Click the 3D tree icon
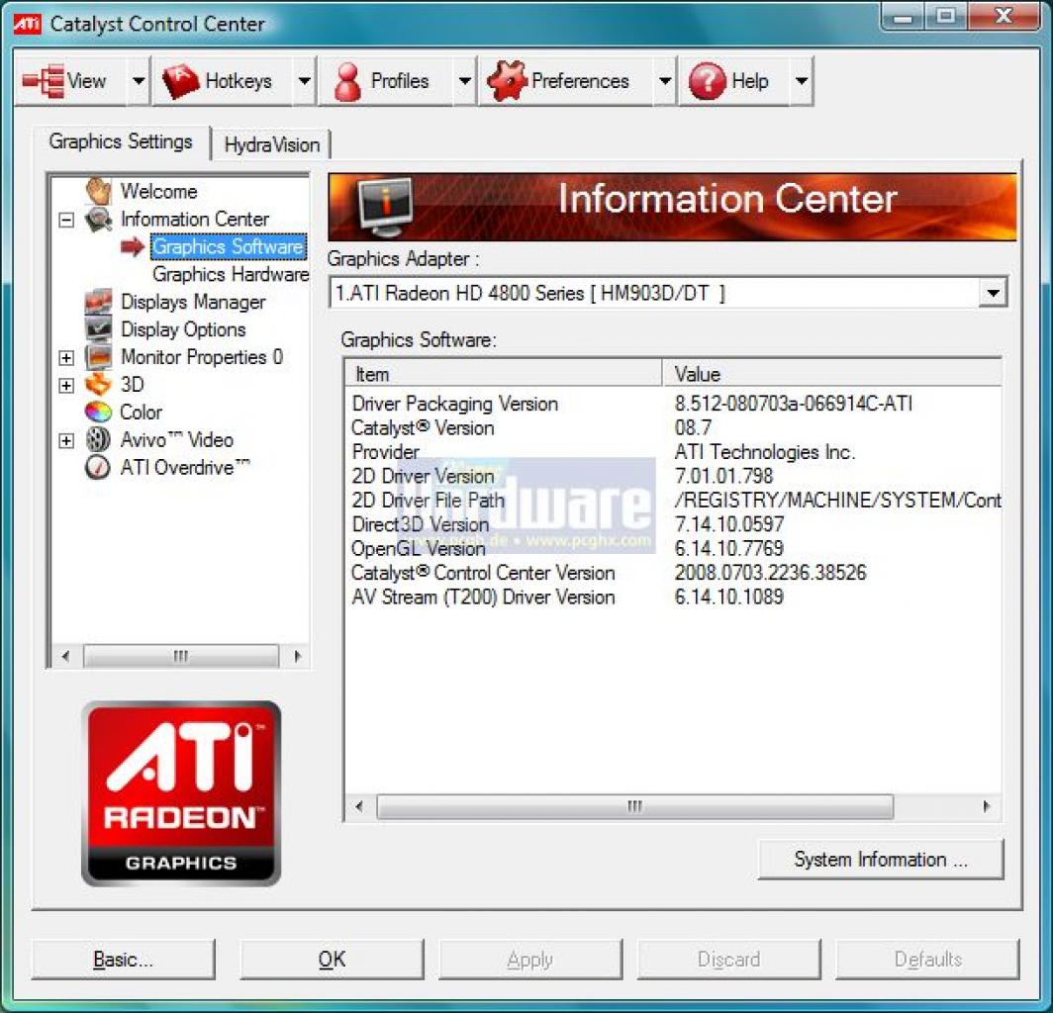The image size is (1053, 1013). coord(98,384)
